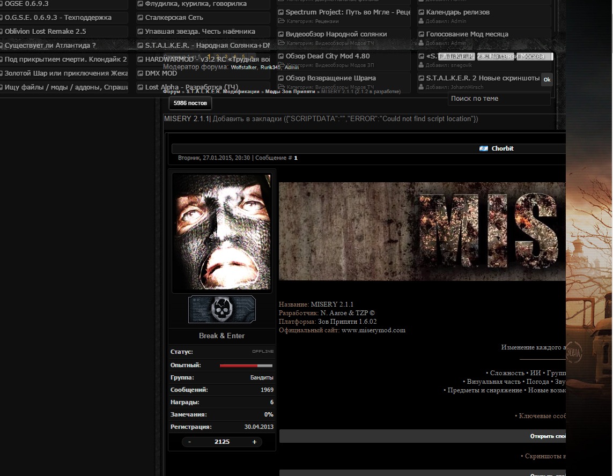Click the Break & Enter user title
613x476 pixels.
tap(221, 336)
